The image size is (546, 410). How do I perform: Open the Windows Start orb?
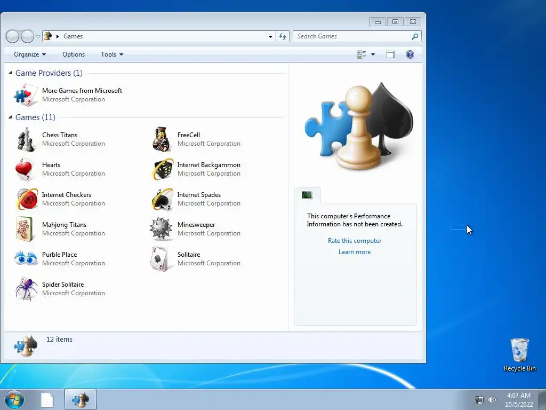pos(14,399)
